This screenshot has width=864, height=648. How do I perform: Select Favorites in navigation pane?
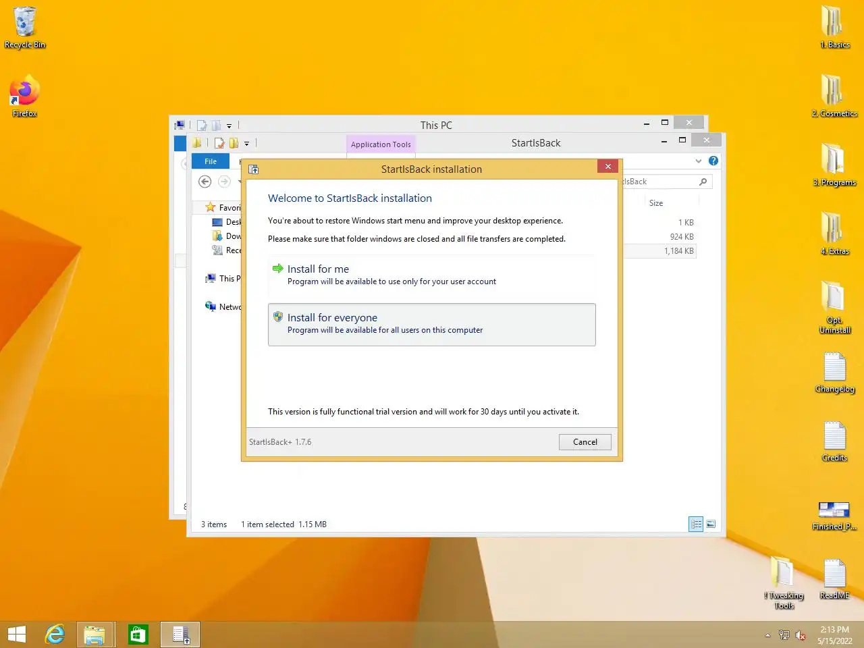pos(223,208)
